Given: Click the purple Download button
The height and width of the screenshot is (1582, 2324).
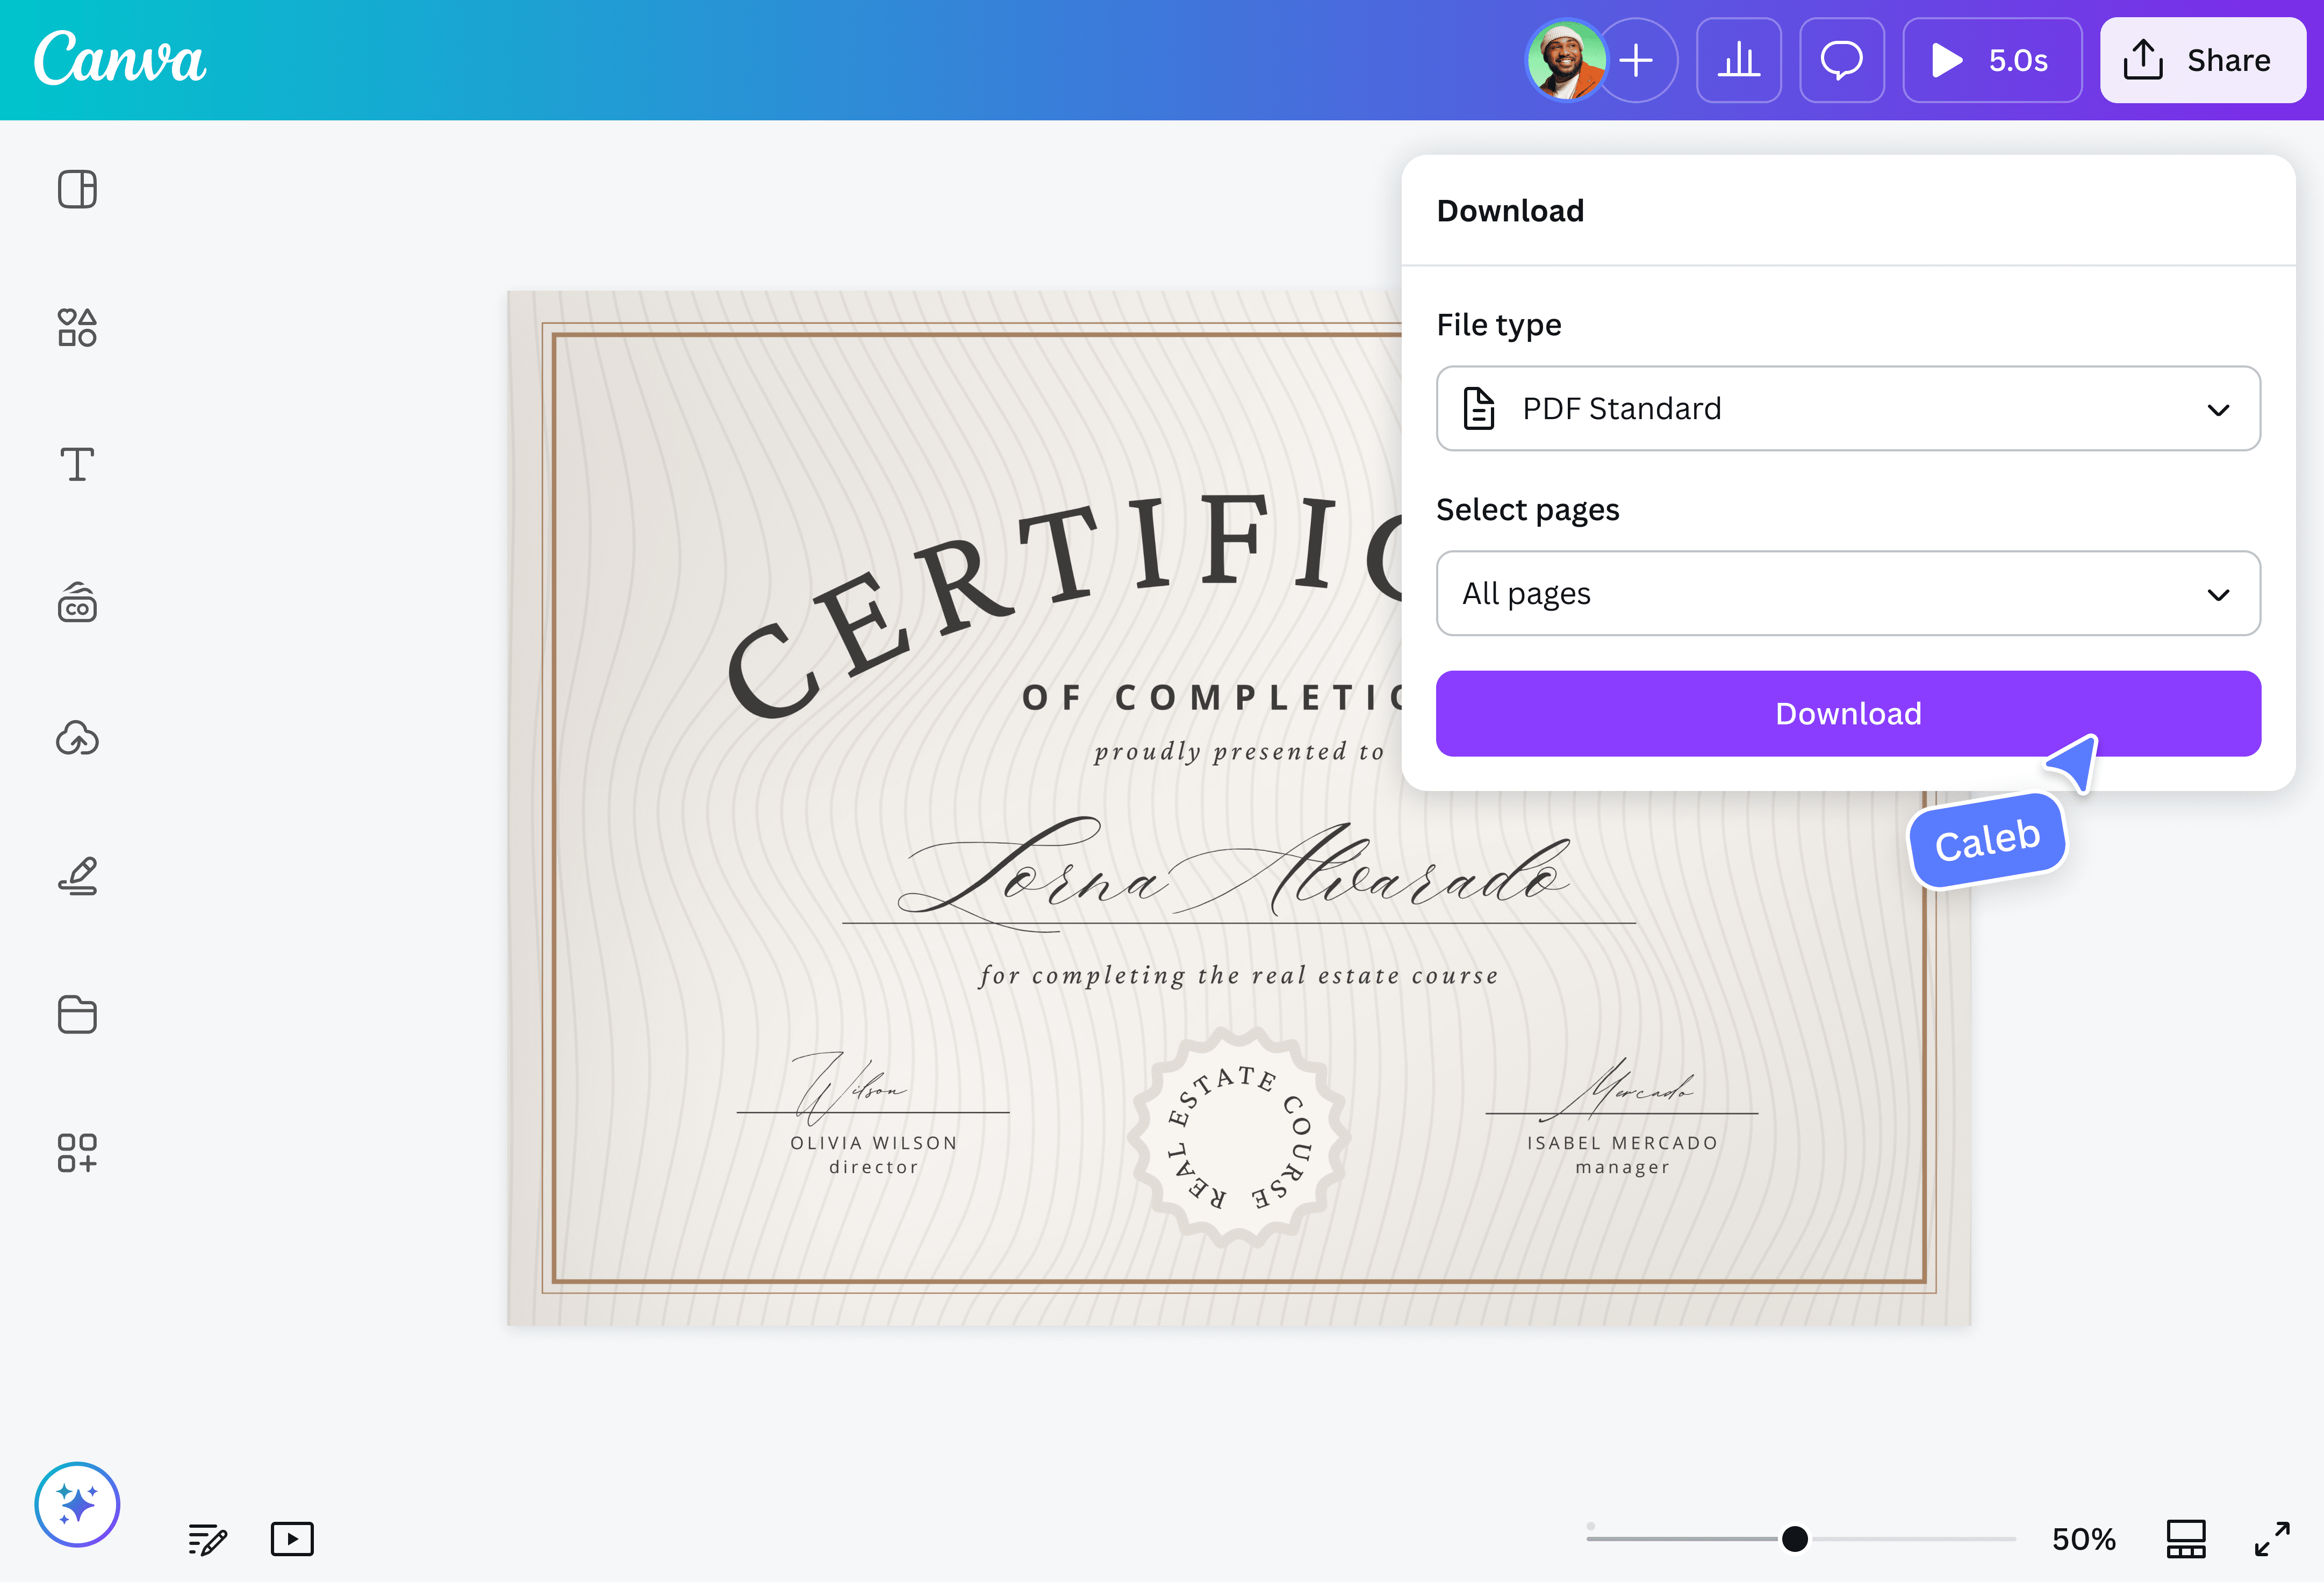Looking at the screenshot, I should (1847, 713).
